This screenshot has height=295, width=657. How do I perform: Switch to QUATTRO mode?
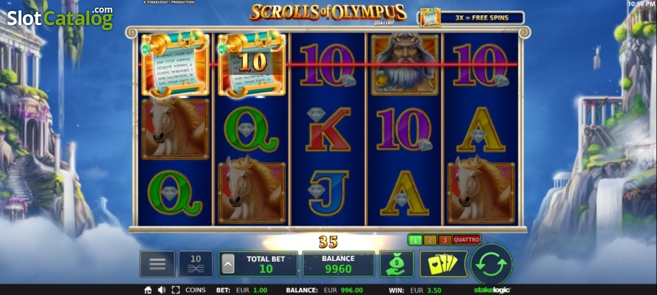pos(466,240)
